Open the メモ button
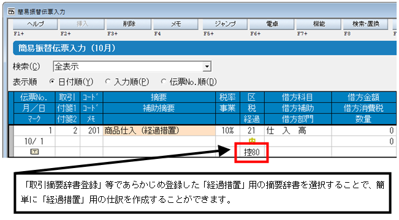Image resolution: width=399 pixels, height=220 pixels. coord(175,24)
